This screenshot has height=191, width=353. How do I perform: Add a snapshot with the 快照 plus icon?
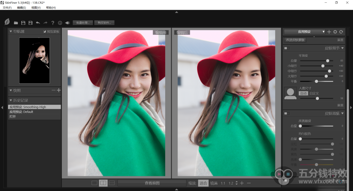pyautogui.click(x=59, y=90)
